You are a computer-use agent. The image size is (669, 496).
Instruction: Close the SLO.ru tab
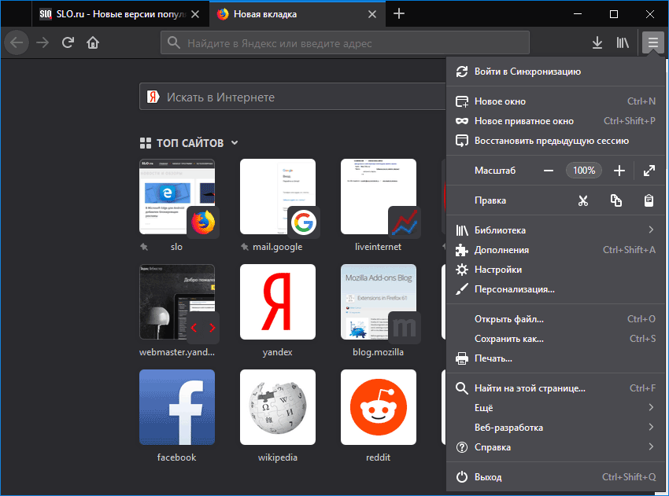pyautogui.click(x=195, y=14)
